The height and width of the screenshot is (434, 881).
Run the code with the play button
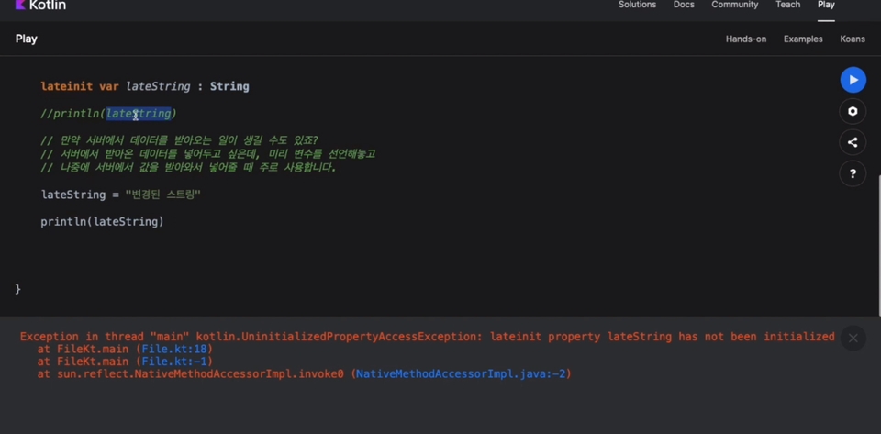(853, 81)
